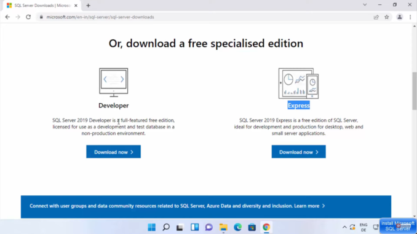
Task: Close the SQL Server Downloads tab
Action: 76,6
